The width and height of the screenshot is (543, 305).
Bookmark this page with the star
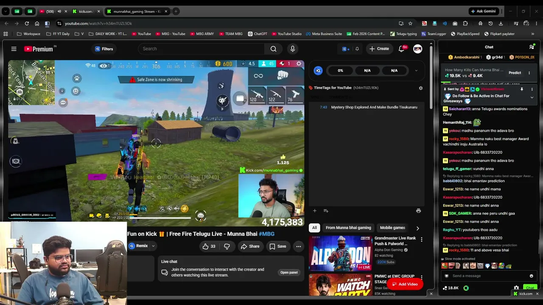click(x=410, y=23)
